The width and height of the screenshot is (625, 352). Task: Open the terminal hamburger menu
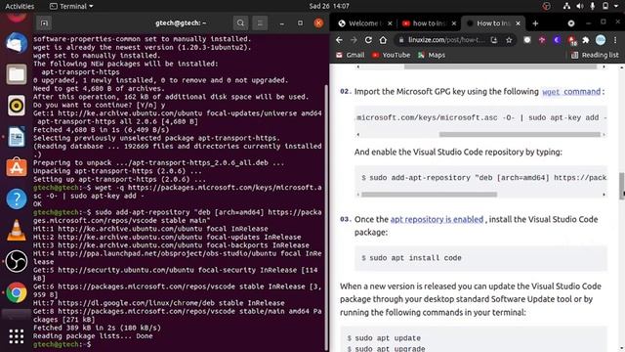coord(260,23)
